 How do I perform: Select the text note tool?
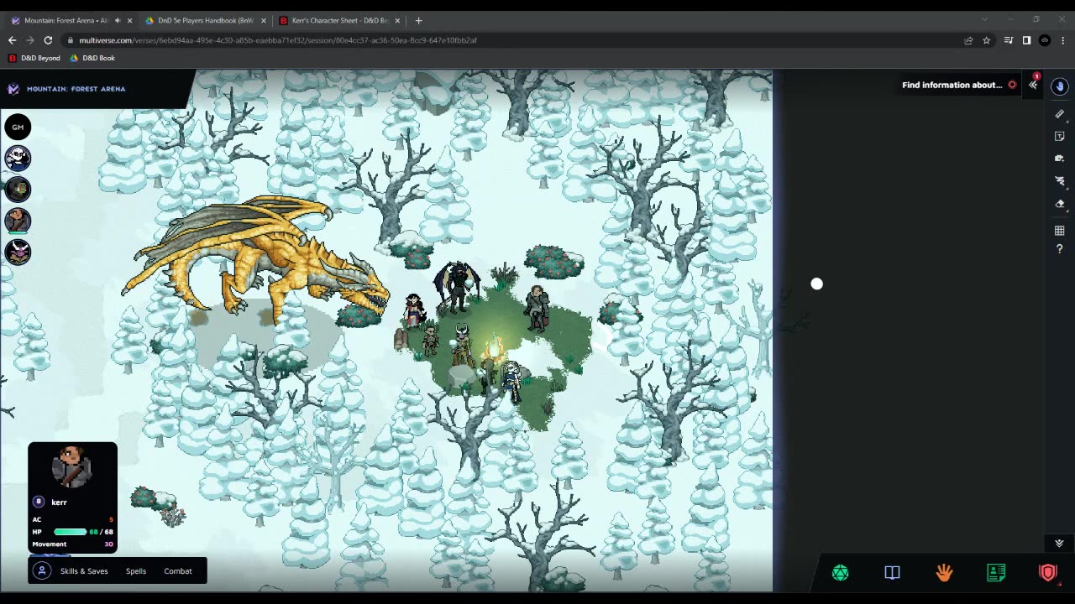tap(1060, 136)
